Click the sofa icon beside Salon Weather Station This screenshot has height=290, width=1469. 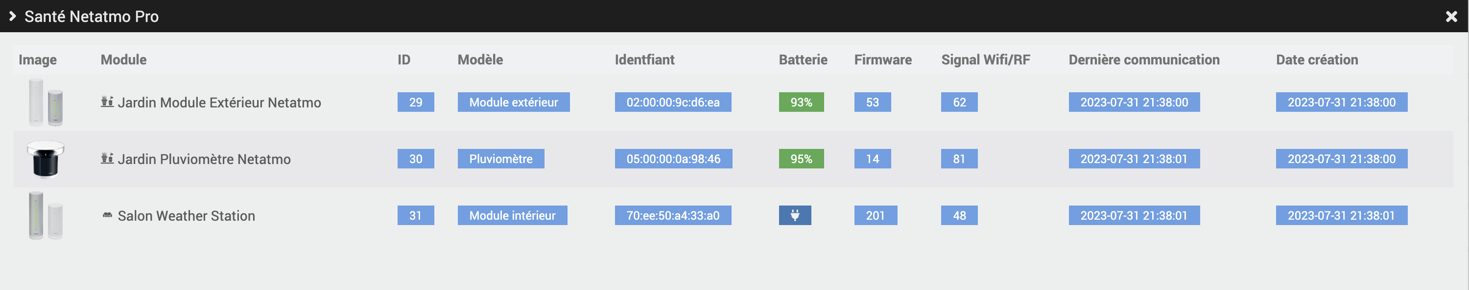click(x=107, y=215)
